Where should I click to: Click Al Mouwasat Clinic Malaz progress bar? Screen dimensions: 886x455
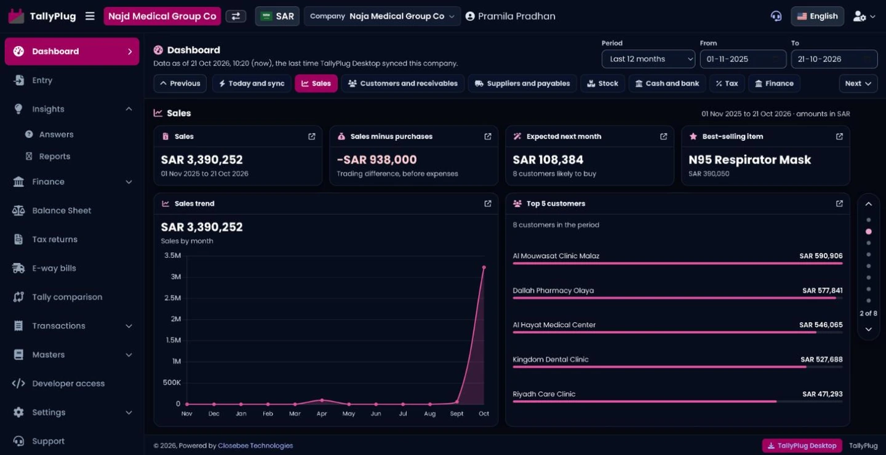(677, 263)
